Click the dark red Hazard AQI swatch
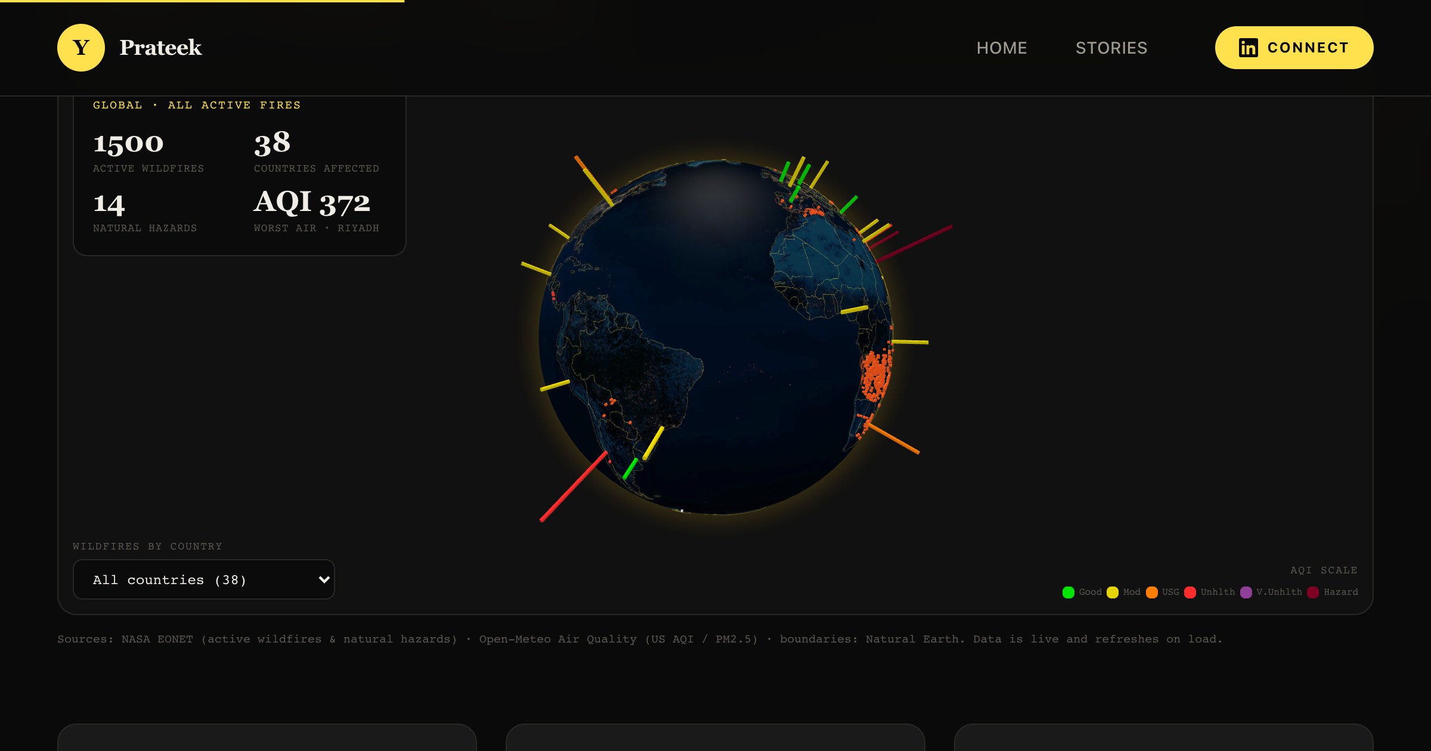Viewport: 1431px width, 751px height. [1313, 592]
